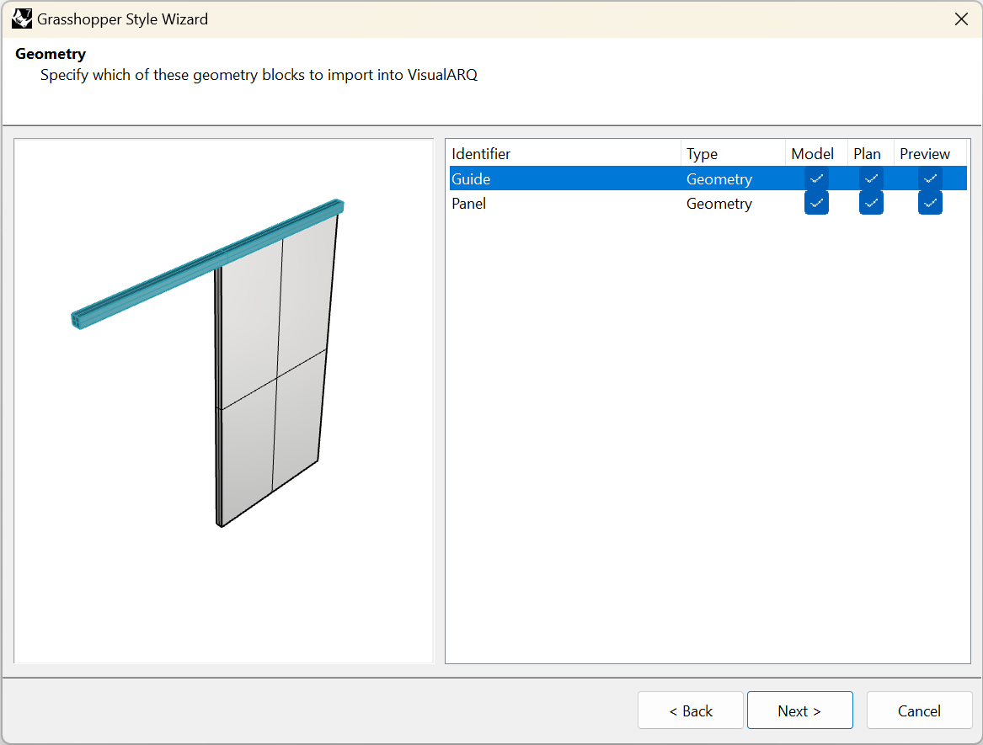This screenshot has height=745, width=983.
Task: Uncheck Preview checkbox for Panel row
Action: point(930,203)
